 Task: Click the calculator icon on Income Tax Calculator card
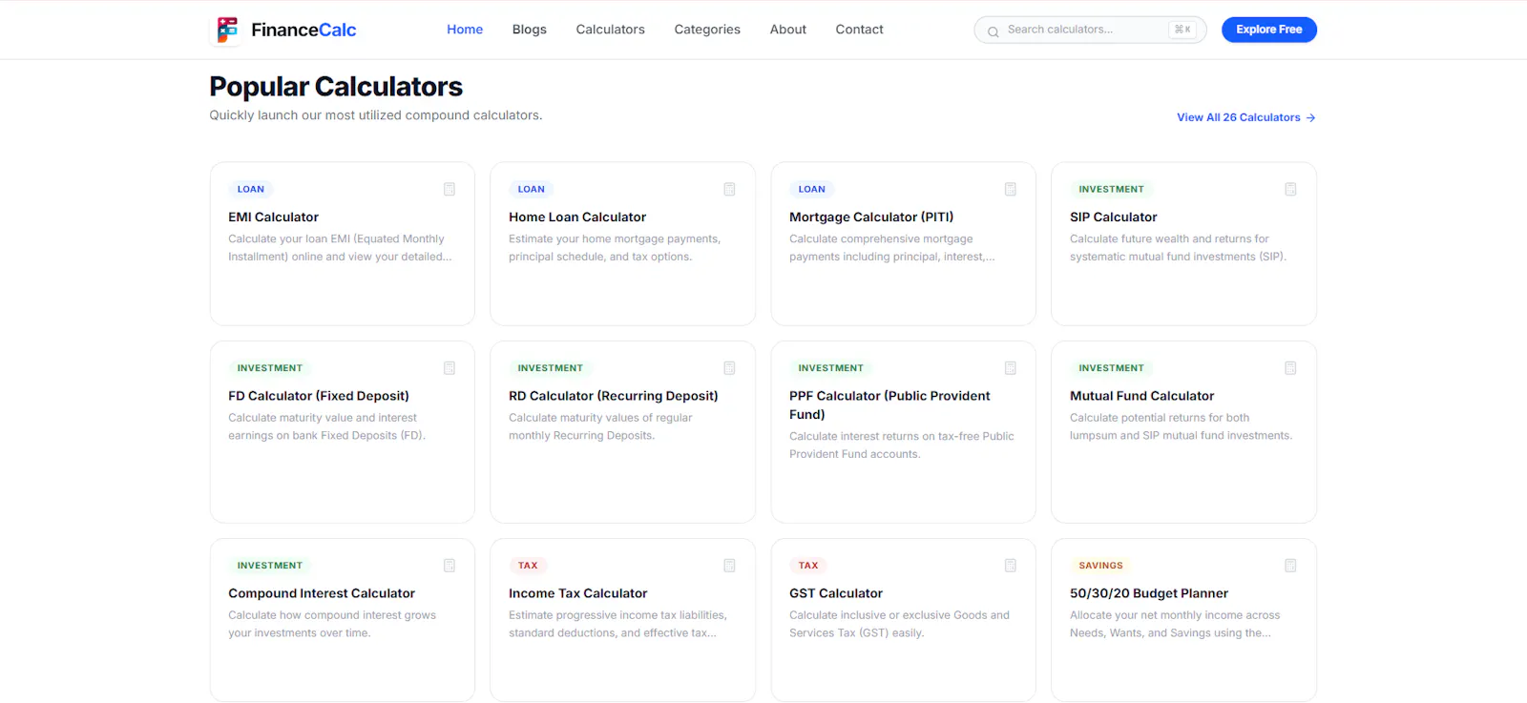729,566
